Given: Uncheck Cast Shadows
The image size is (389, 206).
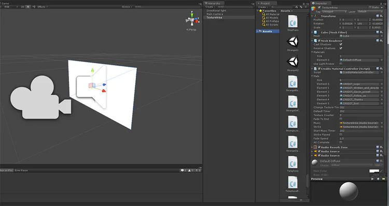Looking at the screenshot, I should [x=341, y=45].
